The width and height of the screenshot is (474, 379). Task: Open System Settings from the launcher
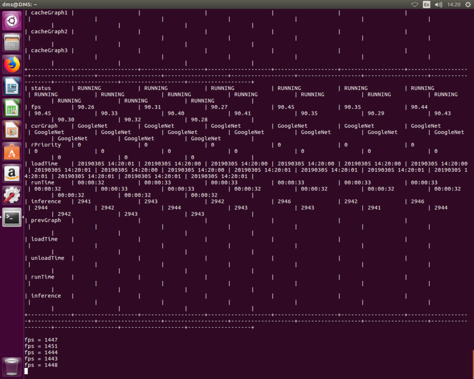(12, 195)
